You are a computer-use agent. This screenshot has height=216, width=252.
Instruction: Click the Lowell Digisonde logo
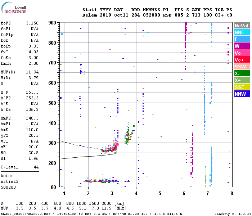coord(14,8)
